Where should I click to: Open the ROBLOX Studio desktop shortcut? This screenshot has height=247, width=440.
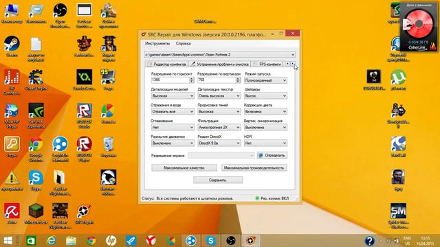(84, 116)
